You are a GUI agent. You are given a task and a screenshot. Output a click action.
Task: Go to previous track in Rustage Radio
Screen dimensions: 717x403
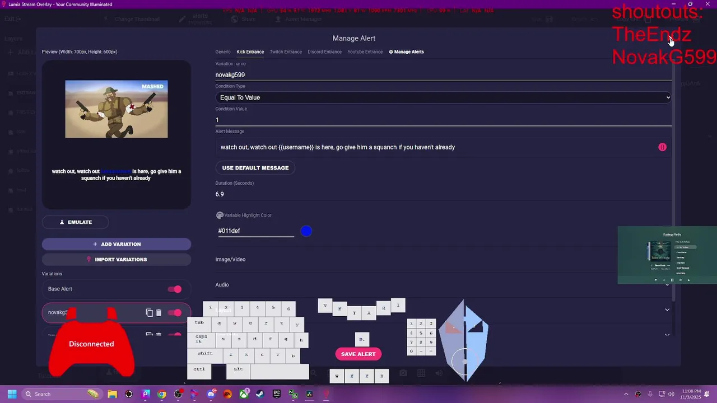[664, 280]
